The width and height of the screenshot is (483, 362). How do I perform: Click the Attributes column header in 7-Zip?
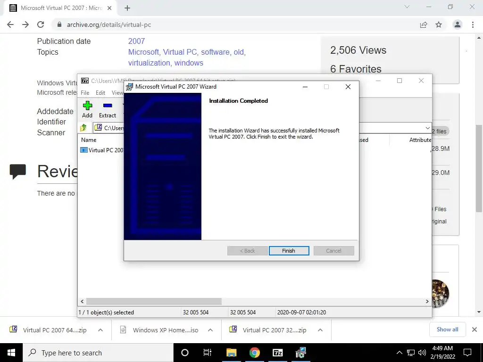coord(420,140)
